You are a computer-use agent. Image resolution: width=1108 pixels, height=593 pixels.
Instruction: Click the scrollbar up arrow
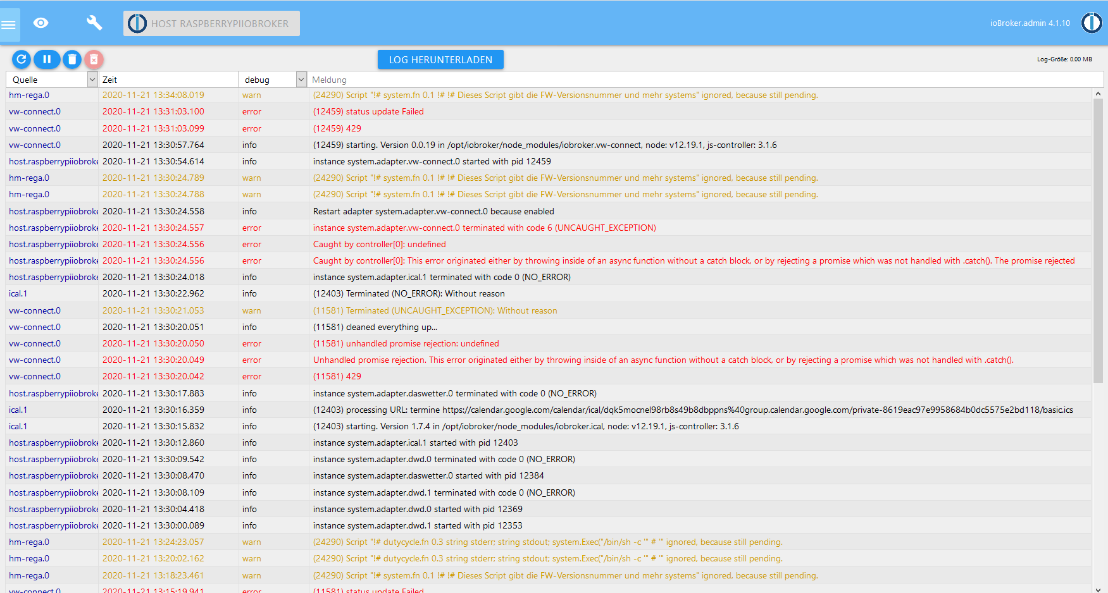pyautogui.click(x=1098, y=94)
